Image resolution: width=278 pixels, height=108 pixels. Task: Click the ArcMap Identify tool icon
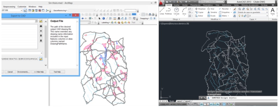tap(104, 18)
